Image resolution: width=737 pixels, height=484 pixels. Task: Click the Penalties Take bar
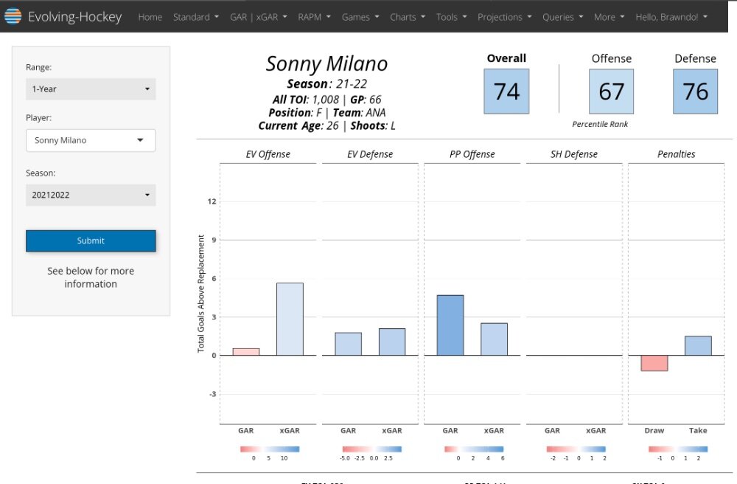[699, 346]
